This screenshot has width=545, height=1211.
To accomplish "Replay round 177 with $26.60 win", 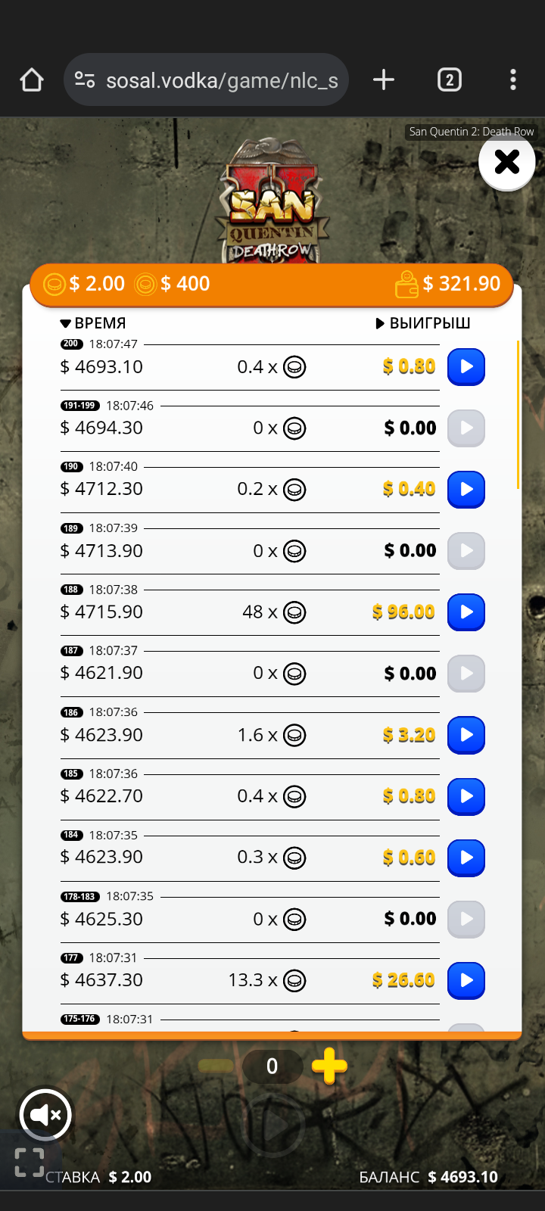I will pyautogui.click(x=466, y=980).
